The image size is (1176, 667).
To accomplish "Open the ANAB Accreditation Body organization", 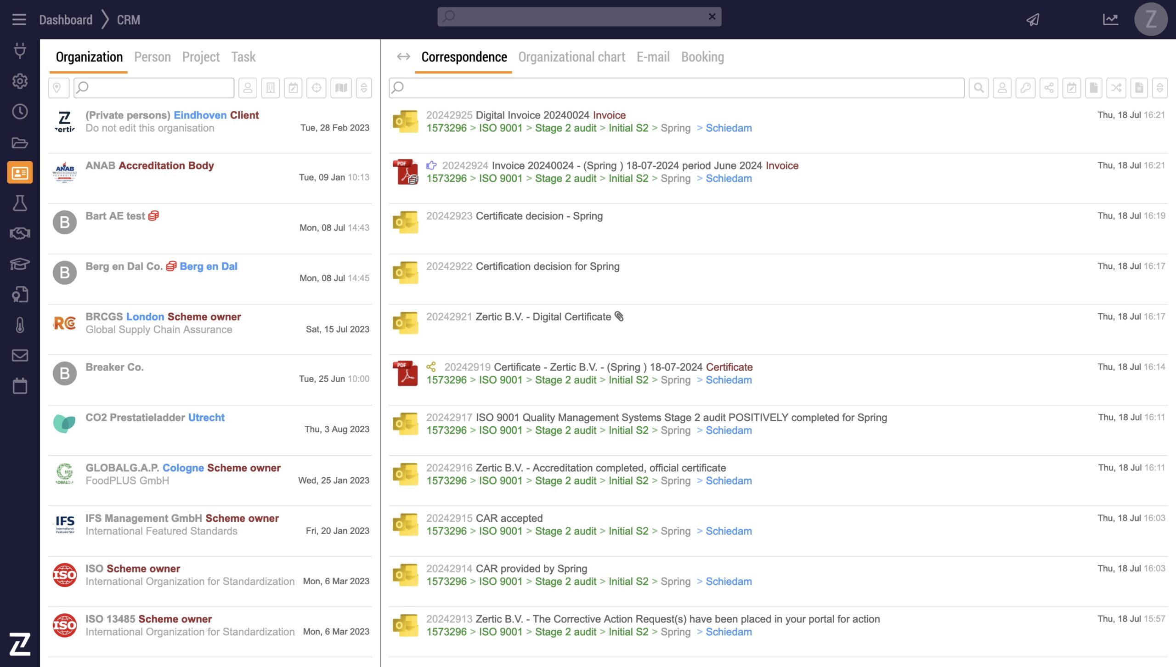I will 150,165.
